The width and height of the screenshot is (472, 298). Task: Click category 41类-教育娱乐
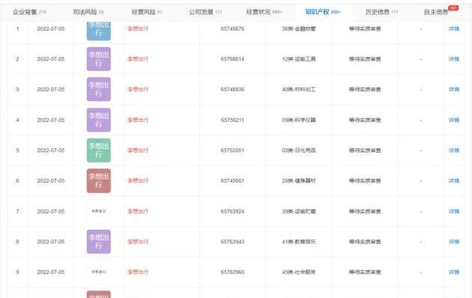pyautogui.click(x=299, y=242)
